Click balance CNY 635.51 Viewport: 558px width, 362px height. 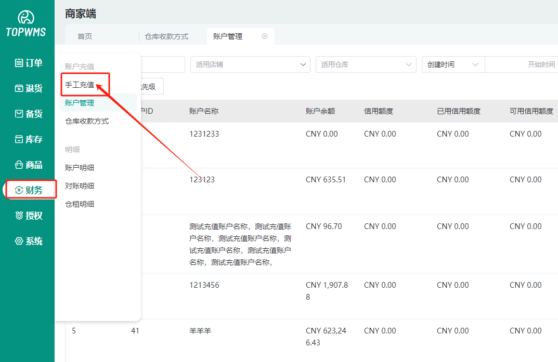pos(326,180)
